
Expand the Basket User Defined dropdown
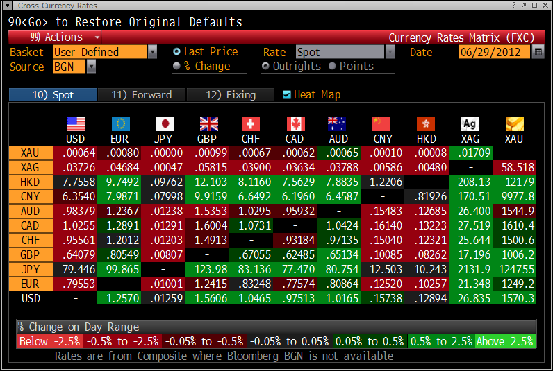pos(152,52)
